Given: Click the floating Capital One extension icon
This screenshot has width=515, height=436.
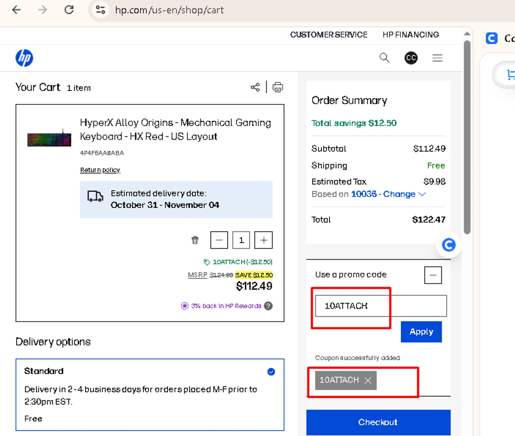Looking at the screenshot, I should coord(448,245).
